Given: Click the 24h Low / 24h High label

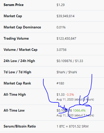Looking at the screenshot, I should pyautogui.click(x=19, y=61).
